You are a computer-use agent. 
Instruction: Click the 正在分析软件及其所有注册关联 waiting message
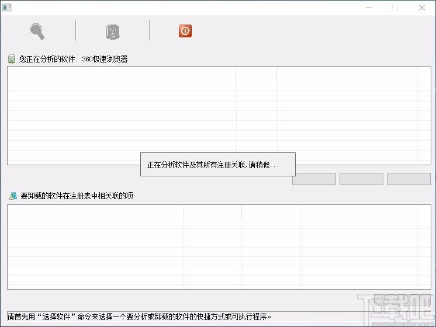click(213, 165)
